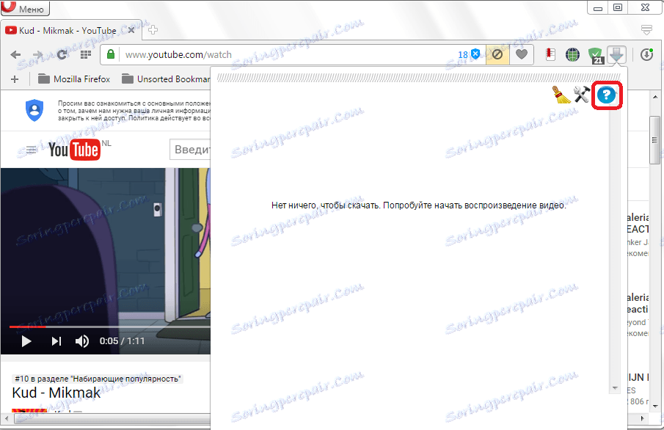Skip to next video
This screenshot has width=664, height=430.
pos(56,341)
